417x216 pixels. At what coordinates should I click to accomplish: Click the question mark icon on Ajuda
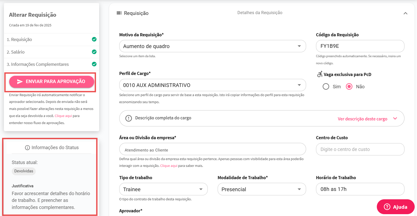pyautogui.click(x=387, y=207)
